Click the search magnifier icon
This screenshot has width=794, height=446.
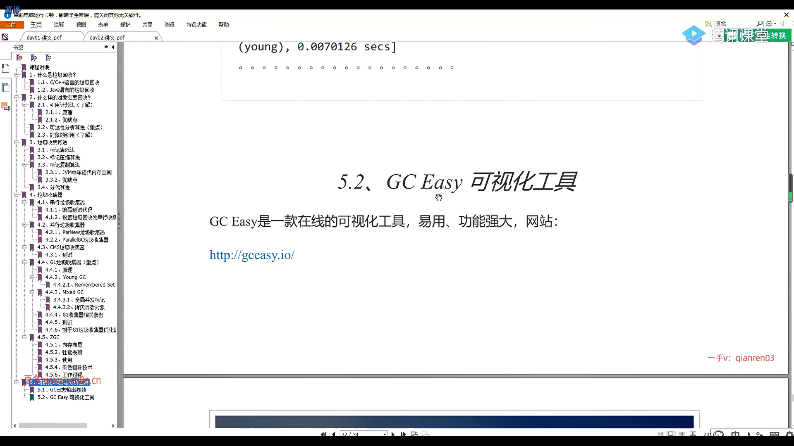[x=759, y=24]
